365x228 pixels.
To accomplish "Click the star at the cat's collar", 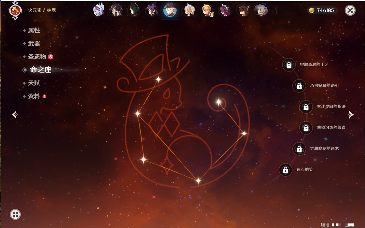I will point(138,114).
